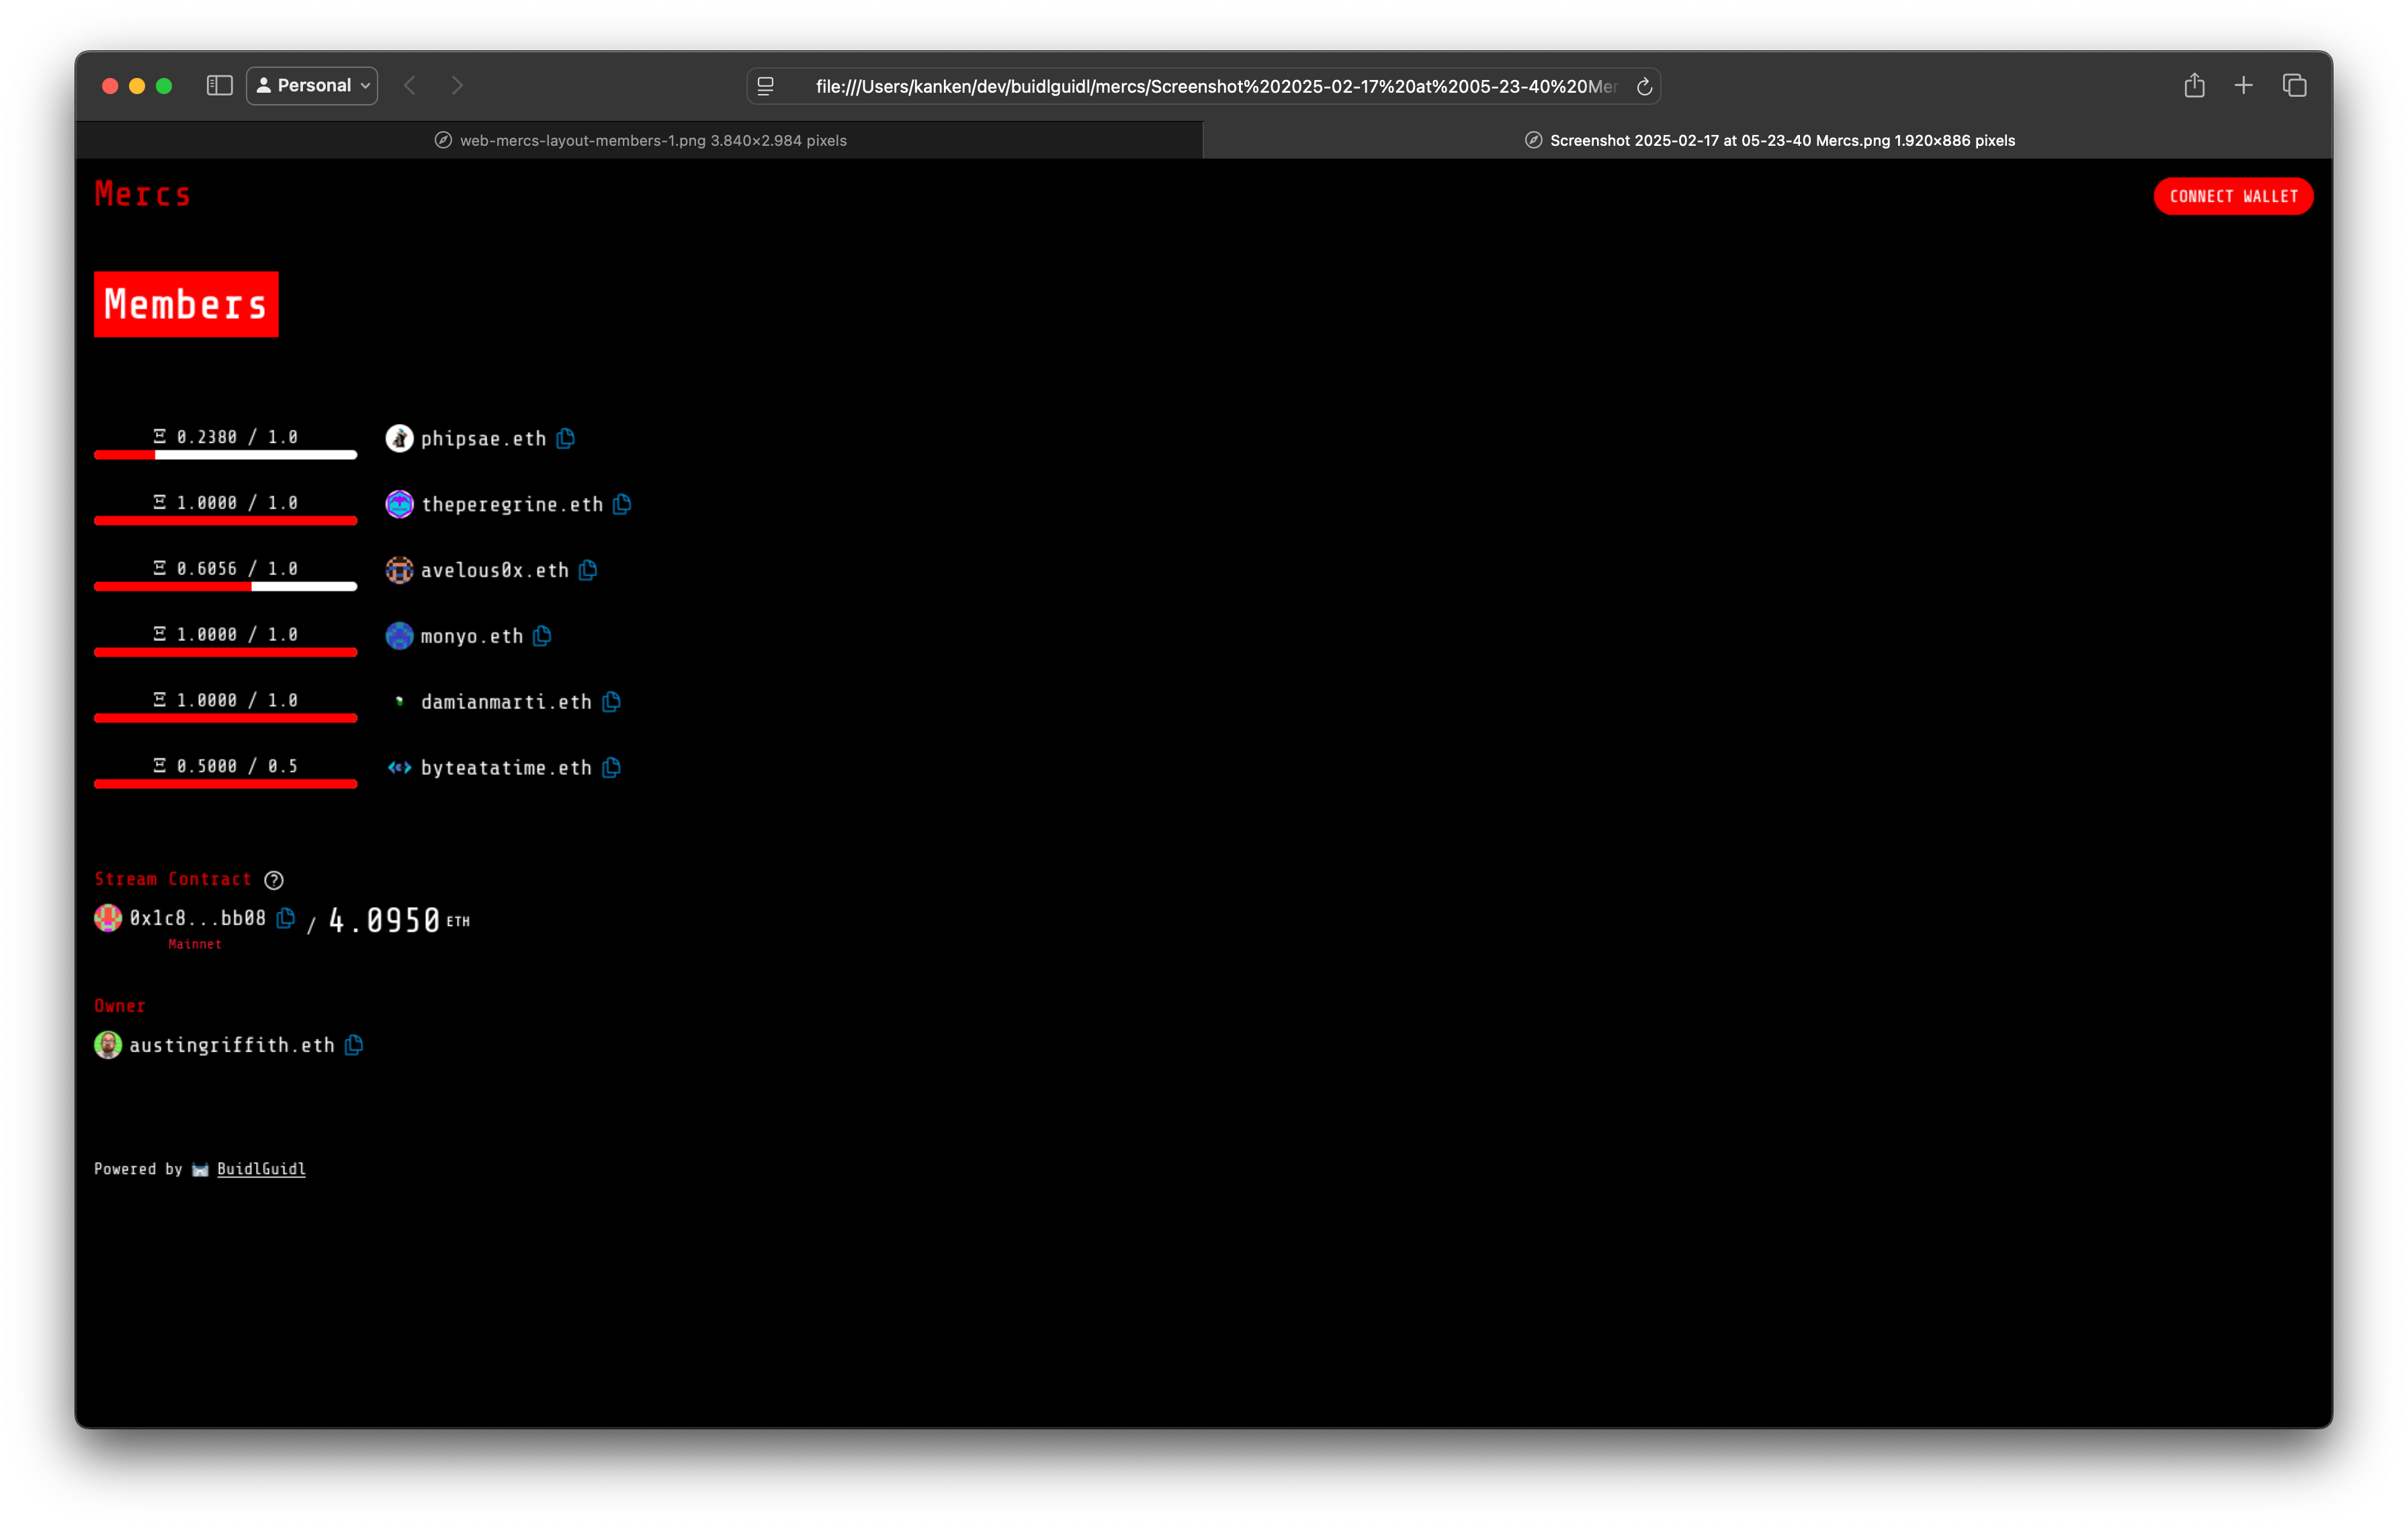Viewport: 2408px width, 1528px height.
Task: Click the CONNECT WALLET button
Action: (x=2233, y=196)
